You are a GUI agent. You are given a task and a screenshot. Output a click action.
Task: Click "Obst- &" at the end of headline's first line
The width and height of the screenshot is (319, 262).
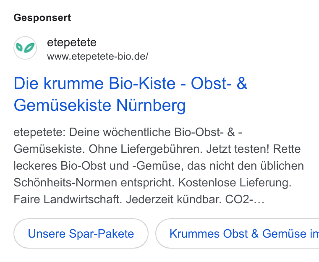tap(219, 83)
